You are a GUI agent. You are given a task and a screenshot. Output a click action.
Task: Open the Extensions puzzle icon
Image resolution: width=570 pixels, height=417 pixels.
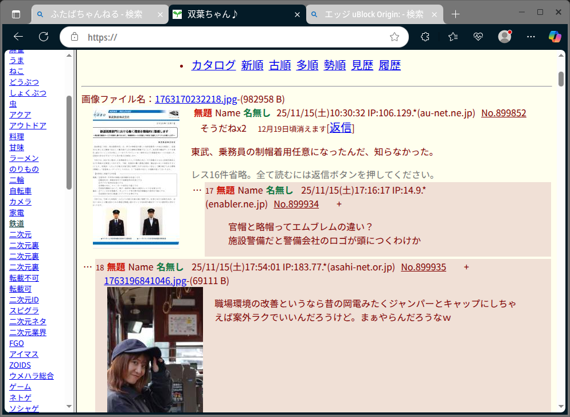point(425,37)
